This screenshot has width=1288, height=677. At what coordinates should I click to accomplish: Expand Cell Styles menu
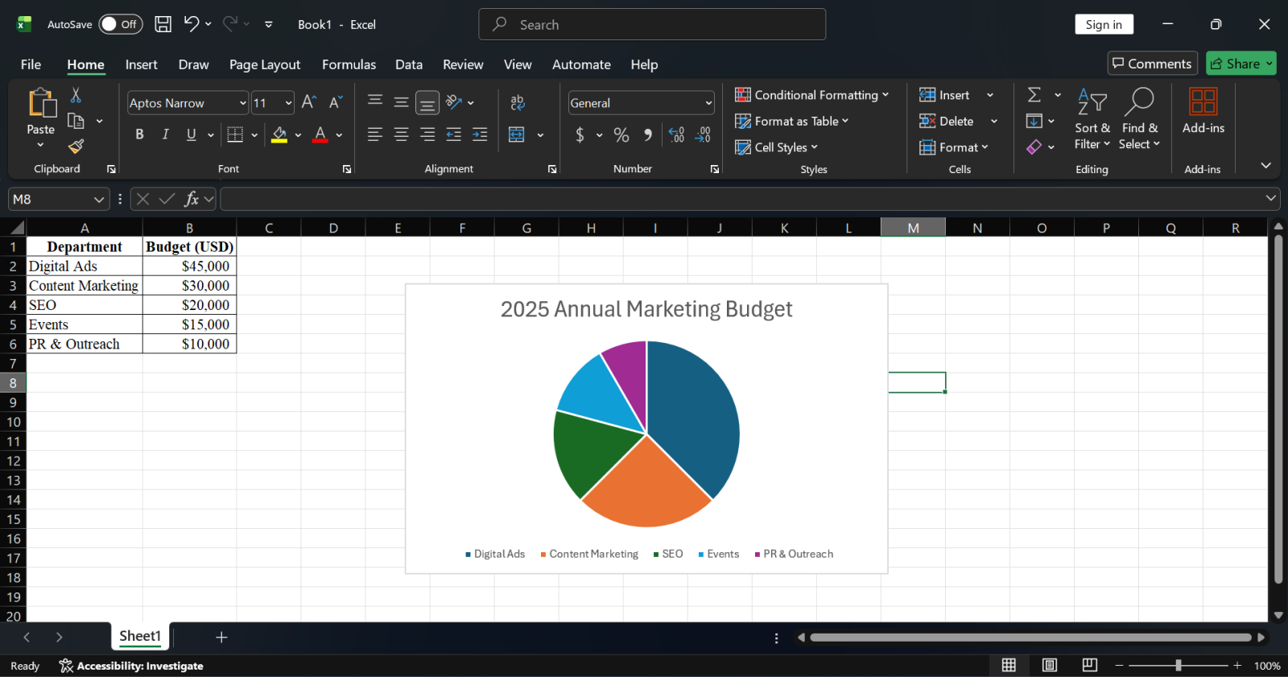click(776, 147)
